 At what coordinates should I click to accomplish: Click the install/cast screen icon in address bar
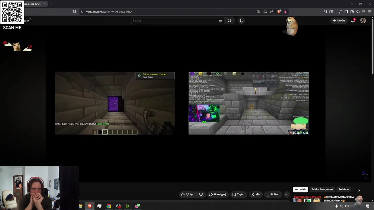[265, 12]
